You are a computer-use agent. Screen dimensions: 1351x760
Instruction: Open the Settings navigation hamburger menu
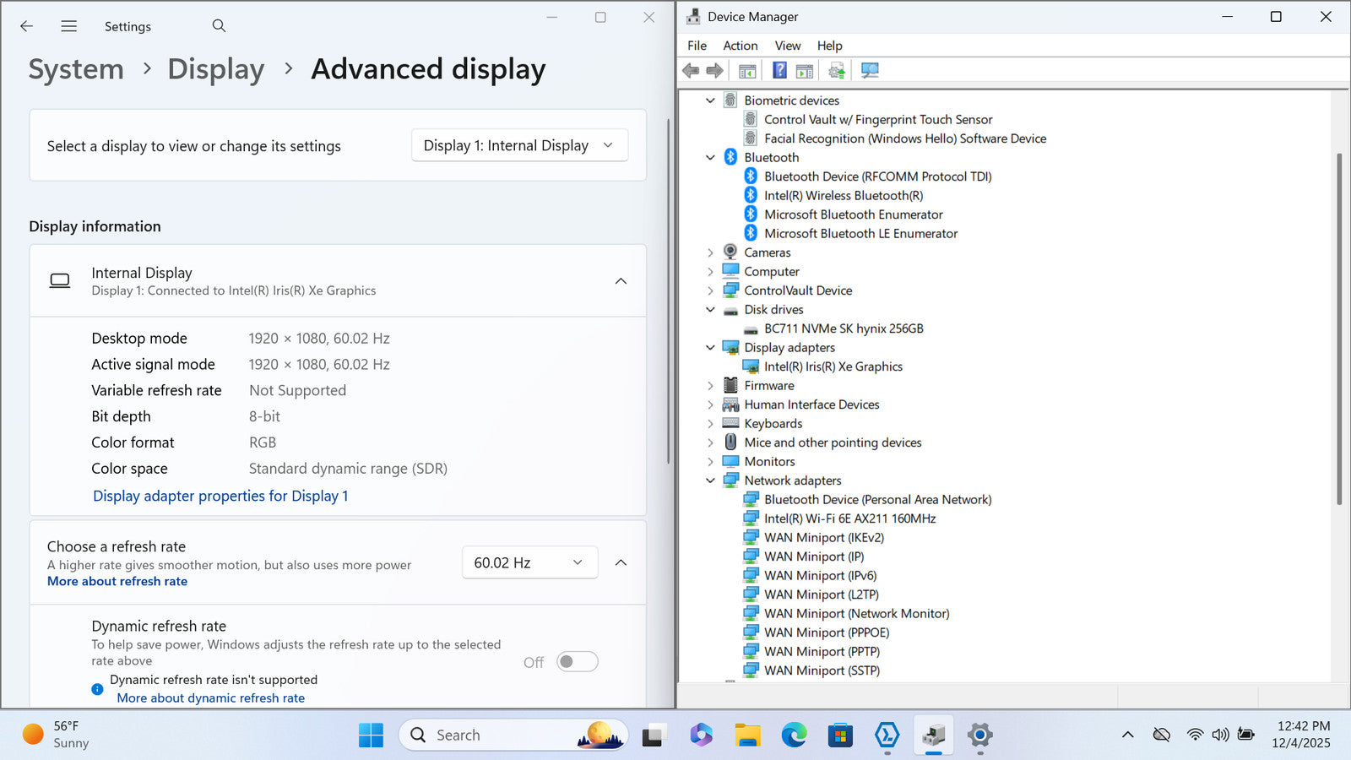click(x=69, y=26)
